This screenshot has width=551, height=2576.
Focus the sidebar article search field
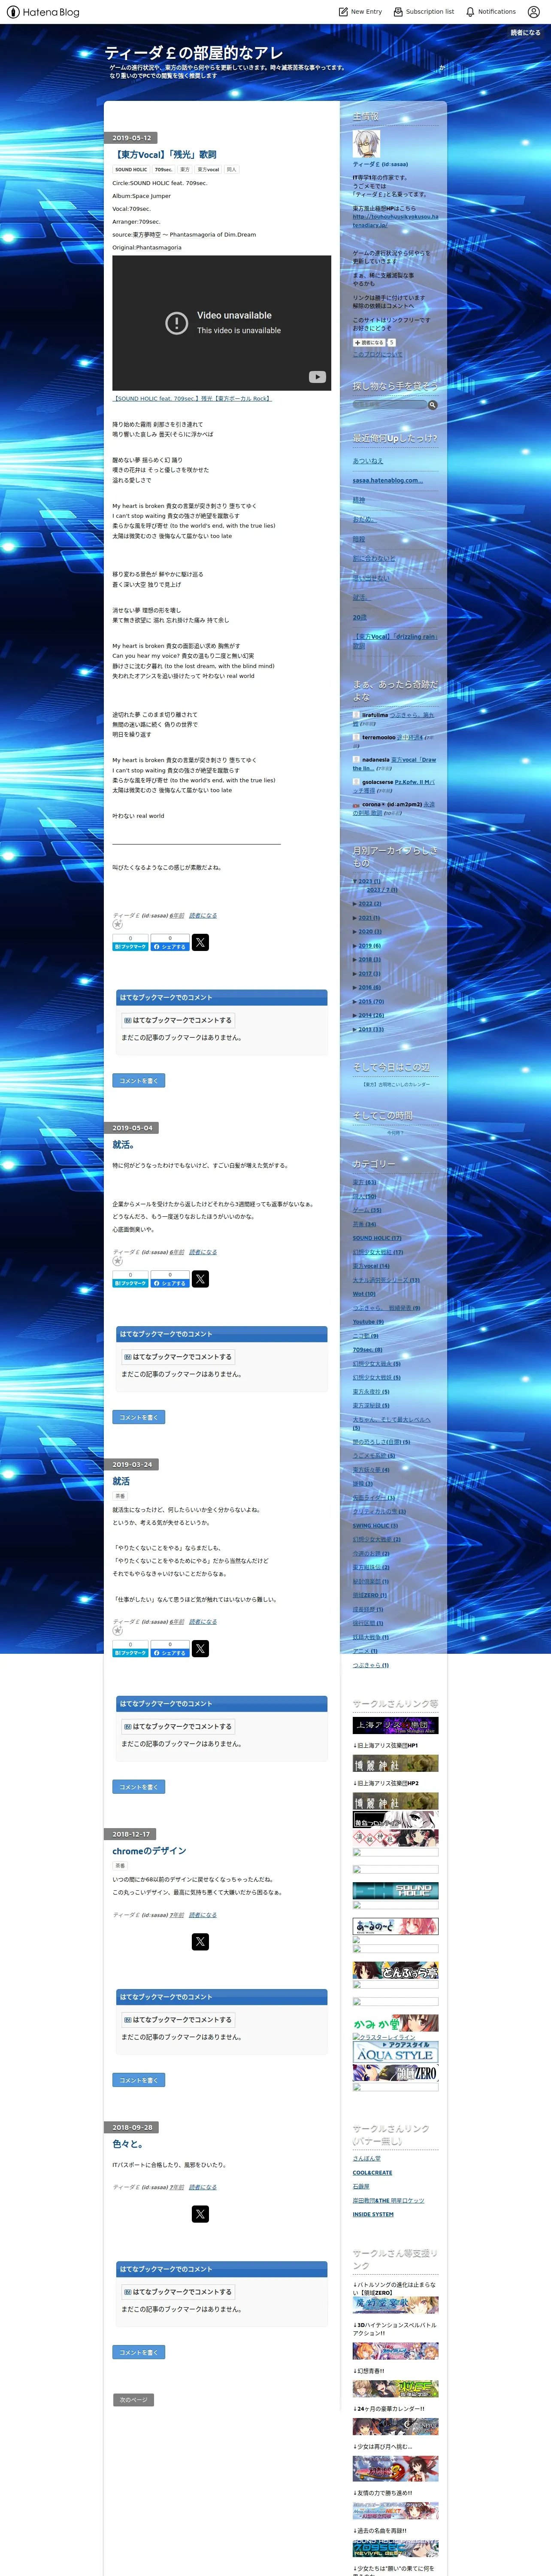point(390,405)
